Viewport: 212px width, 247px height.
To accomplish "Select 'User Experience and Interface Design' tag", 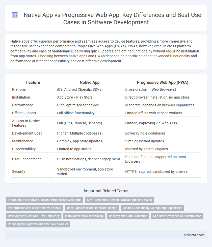I will coord(92,208).
